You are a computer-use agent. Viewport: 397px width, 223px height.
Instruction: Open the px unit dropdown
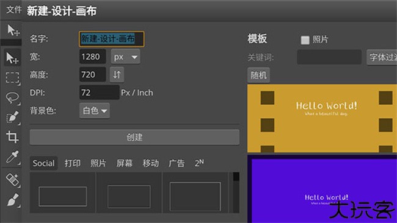pos(125,57)
